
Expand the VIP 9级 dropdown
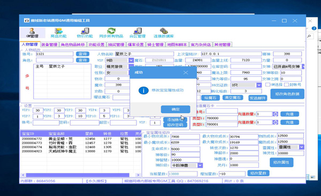[131, 60]
